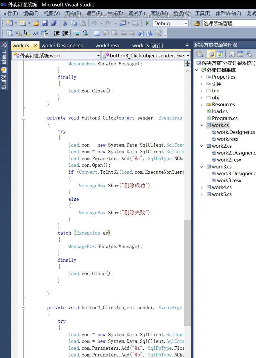Toggle bookmark on current line

click(x=97, y=33)
